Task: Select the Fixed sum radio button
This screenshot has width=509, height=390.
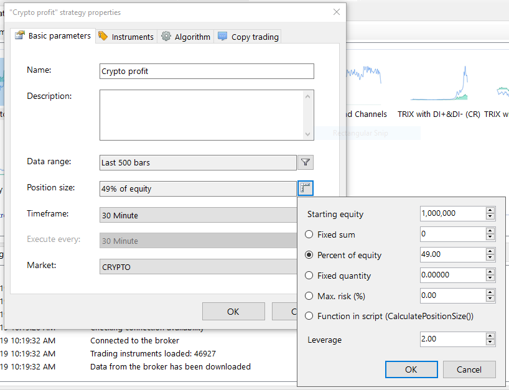Action: 309,234
